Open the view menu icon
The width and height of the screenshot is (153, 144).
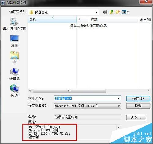tap(124, 12)
